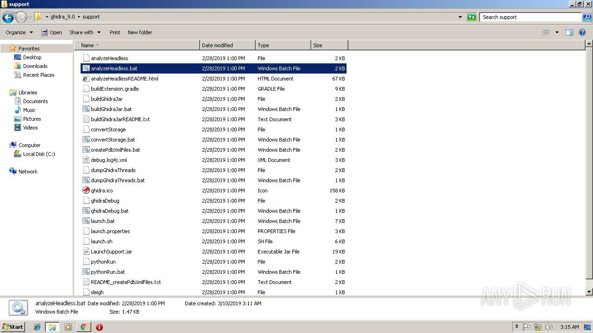Open the address bar history dropdown

(x=460, y=17)
